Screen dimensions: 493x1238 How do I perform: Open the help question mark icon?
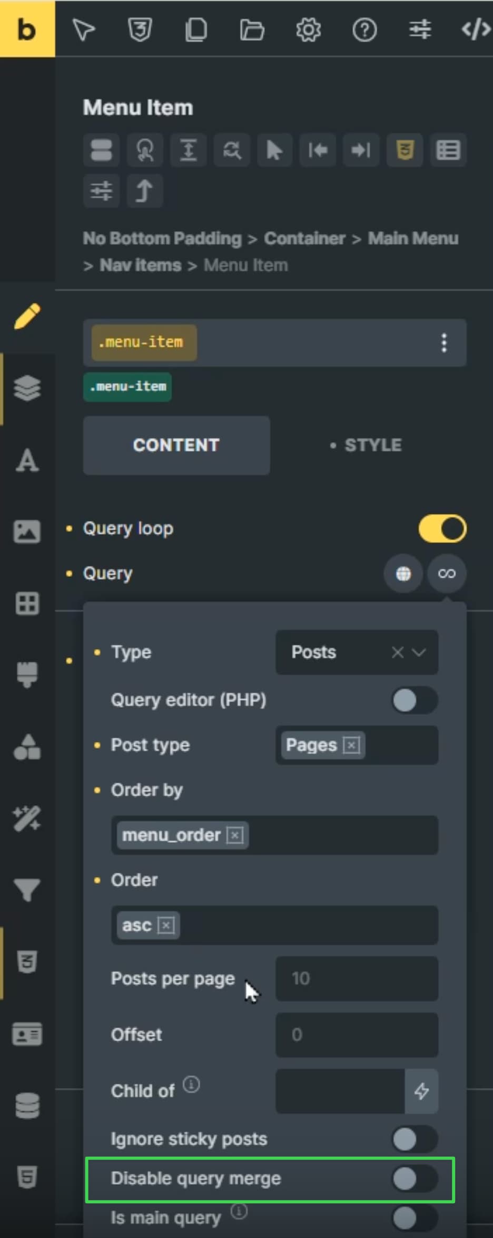[364, 30]
